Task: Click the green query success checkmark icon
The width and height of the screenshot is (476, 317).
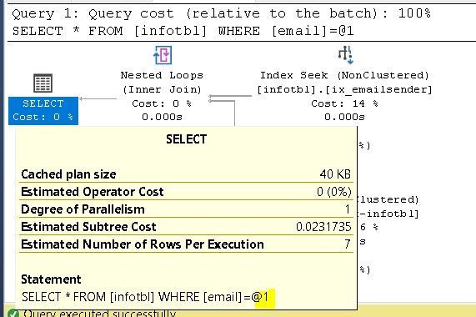Action: [13, 313]
